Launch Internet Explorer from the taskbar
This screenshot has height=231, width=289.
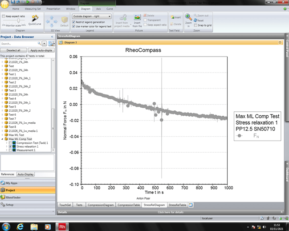coord(20,227)
